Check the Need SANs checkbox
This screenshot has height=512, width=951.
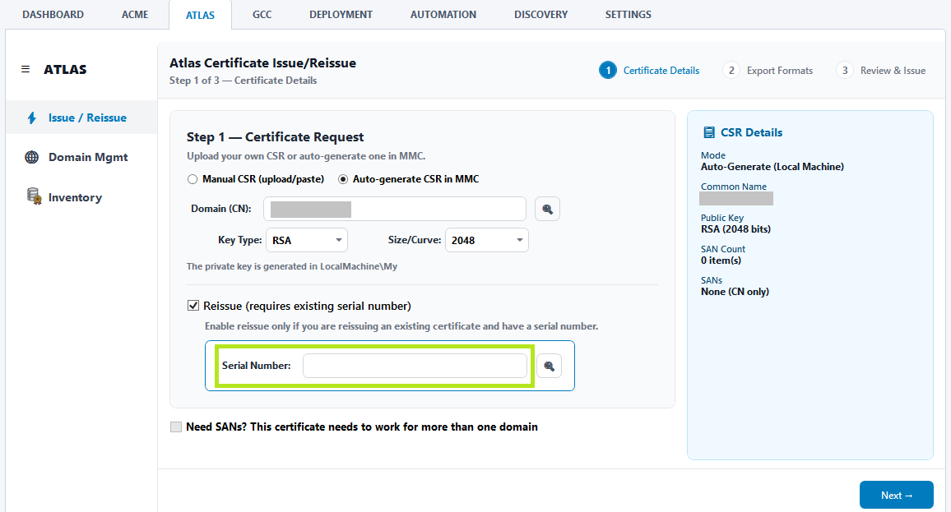(x=176, y=427)
